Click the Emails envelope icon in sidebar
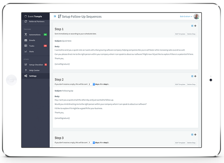 (26, 40)
